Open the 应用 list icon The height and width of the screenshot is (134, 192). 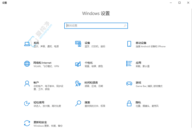click(x=129, y=64)
